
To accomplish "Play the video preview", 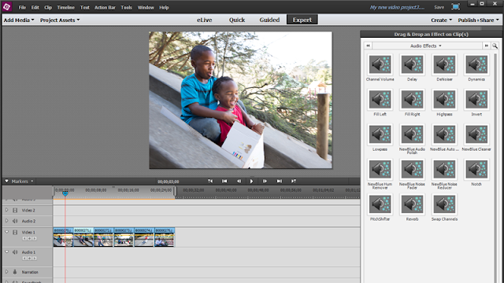I will coord(251,182).
